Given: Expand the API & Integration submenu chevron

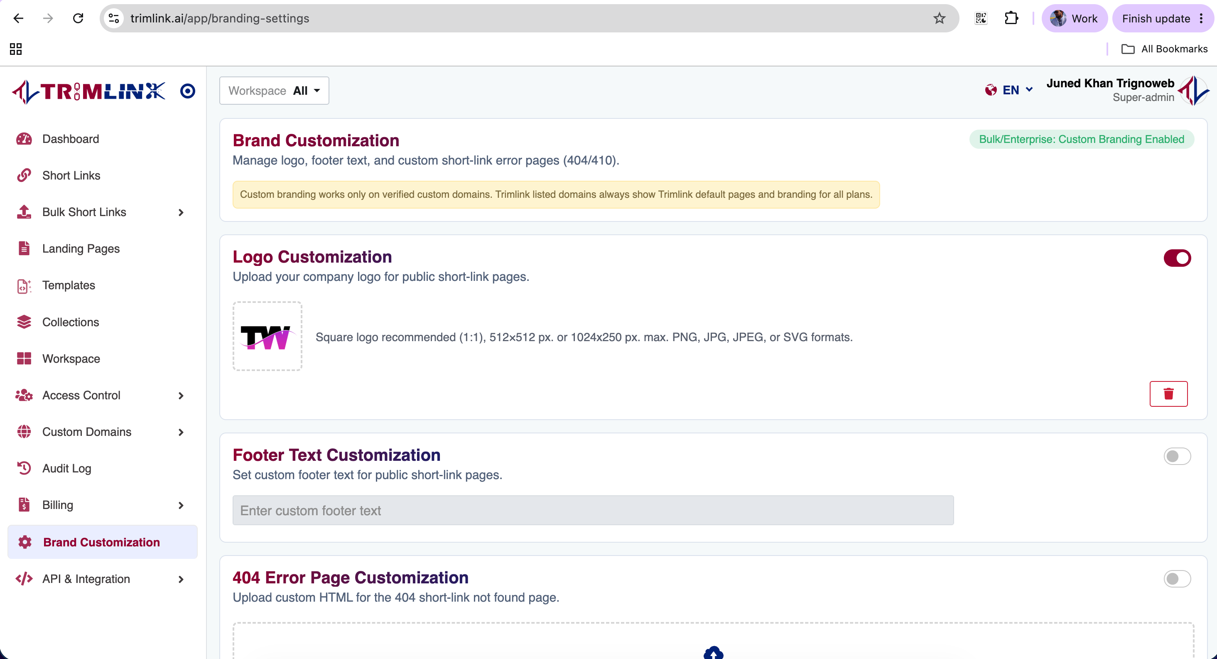Looking at the screenshot, I should click(x=181, y=579).
